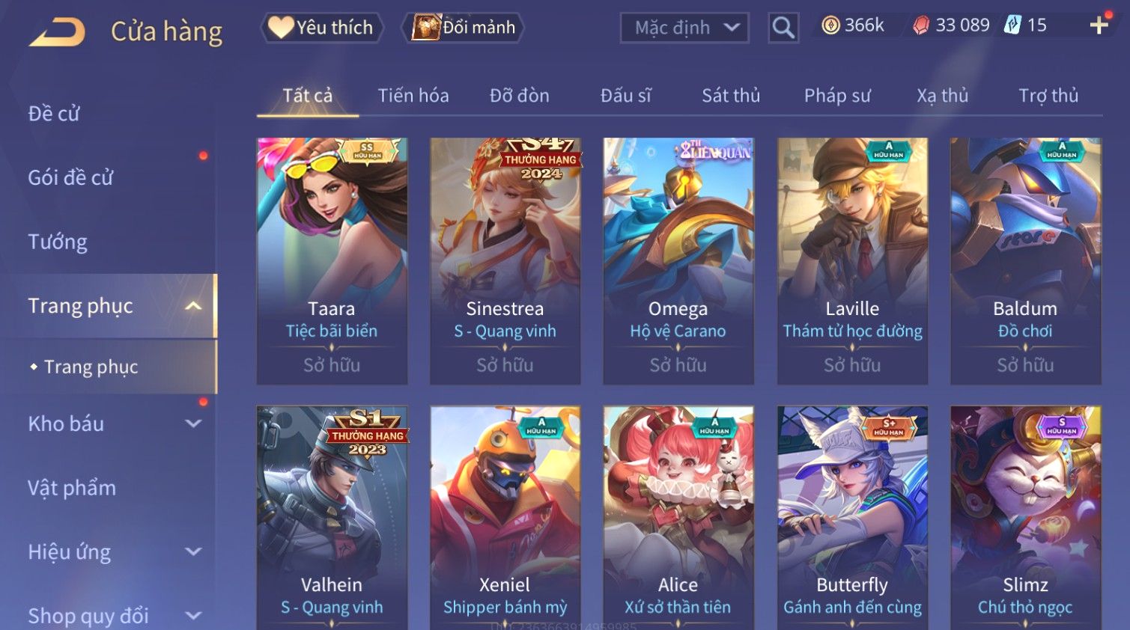The height and width of the screenshot is (630, 1130).
Task: Click the red gem icon showing 33 089
Action: pos(921,25)
